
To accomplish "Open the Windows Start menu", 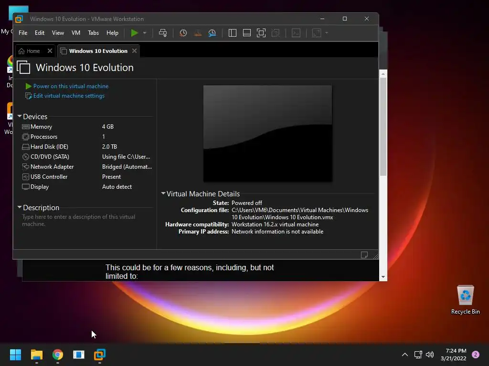I will coord(15,355).
